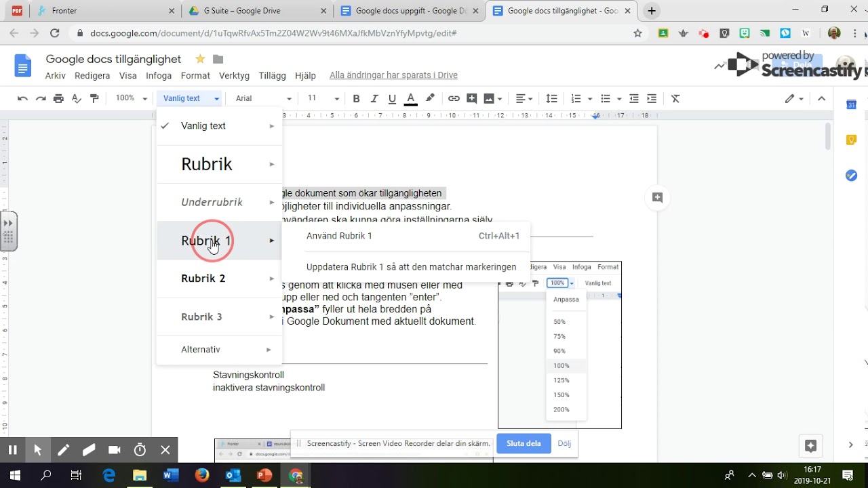Click the browser address bar URL
Image resolution: width=868 pixels, height=488 pixels.
pos(273,33)
